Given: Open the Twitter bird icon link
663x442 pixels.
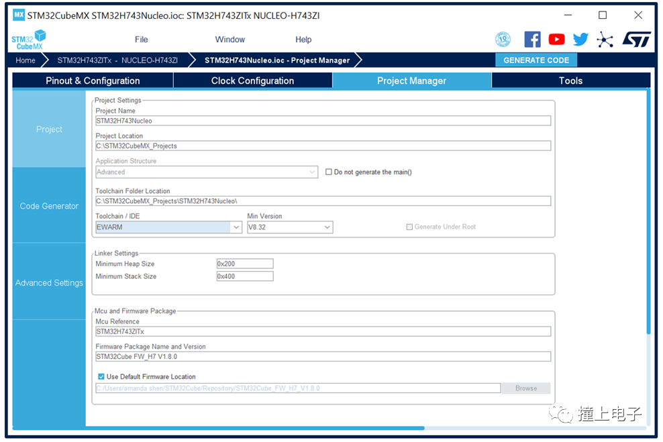Looking at the screenshot, I should click(x=580, y=40).
